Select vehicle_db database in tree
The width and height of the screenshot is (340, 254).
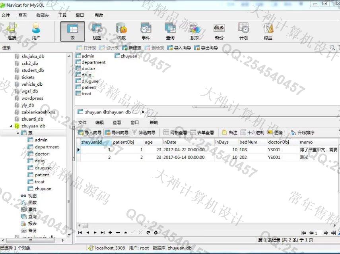[x=32, y=84]
